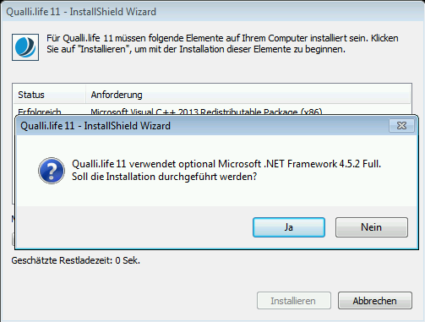
Task: Decline the .NET installation with Nein
Action: click(x=372, y=227)
